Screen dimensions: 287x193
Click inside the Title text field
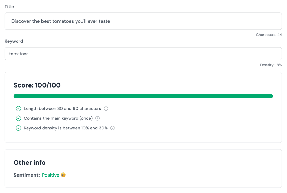[143, 21]
